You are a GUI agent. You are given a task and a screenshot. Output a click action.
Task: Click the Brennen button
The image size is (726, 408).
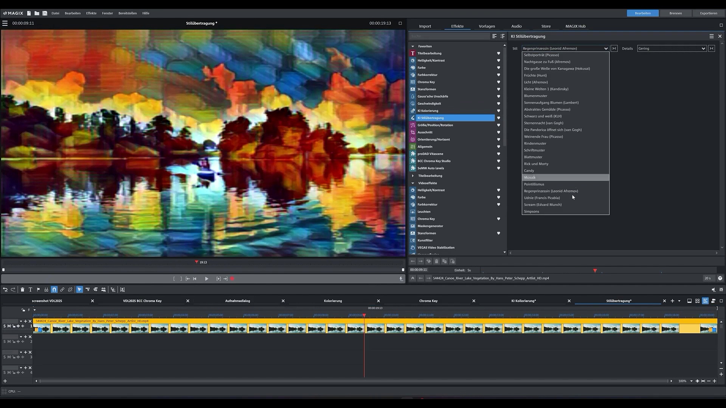pyautogui.click(x=675, y=13)
